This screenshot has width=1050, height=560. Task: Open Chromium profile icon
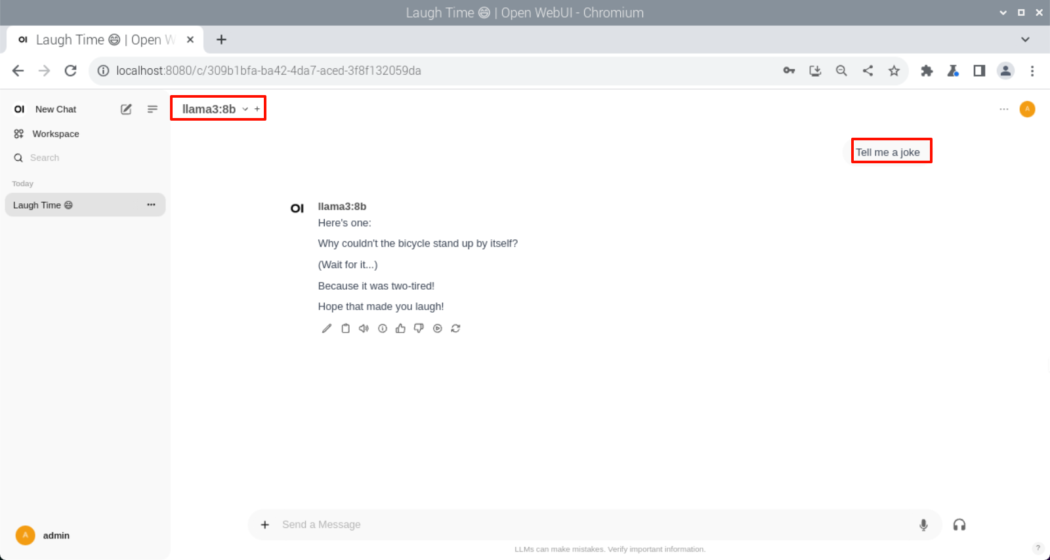(1005, 71)
